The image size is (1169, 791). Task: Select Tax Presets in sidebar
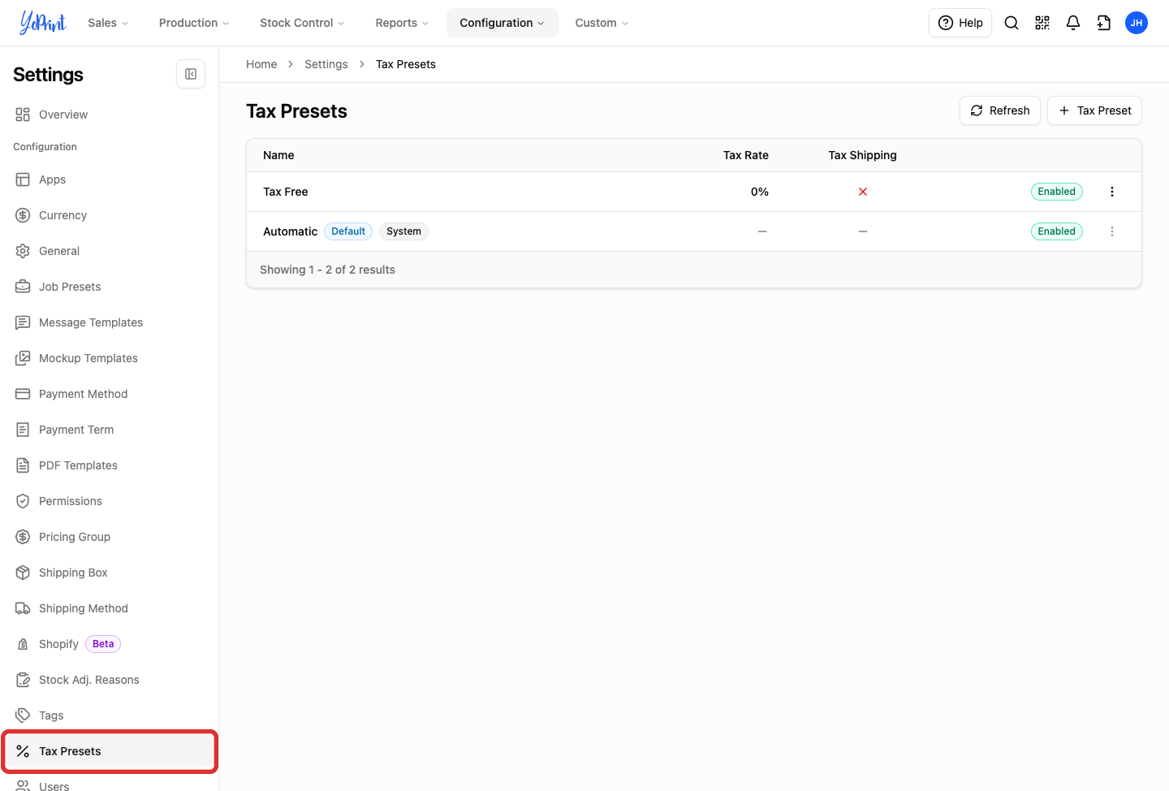[109, 751]
